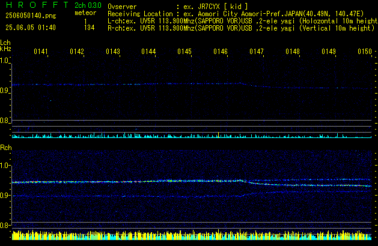
Task: Select the 0143 time marker
Action: 113,52
